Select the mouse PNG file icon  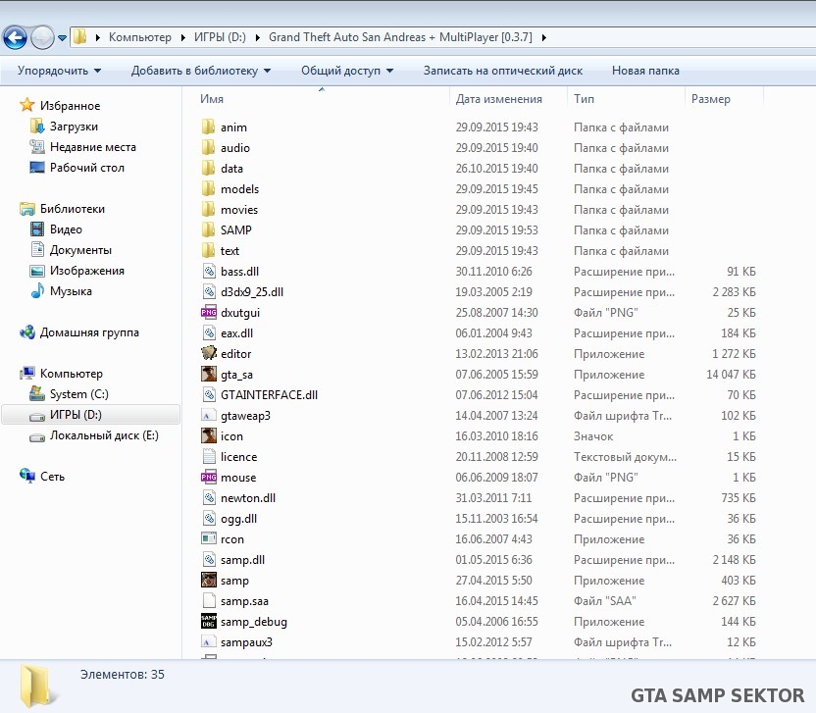pyautogui.click(x=209, y=478)
